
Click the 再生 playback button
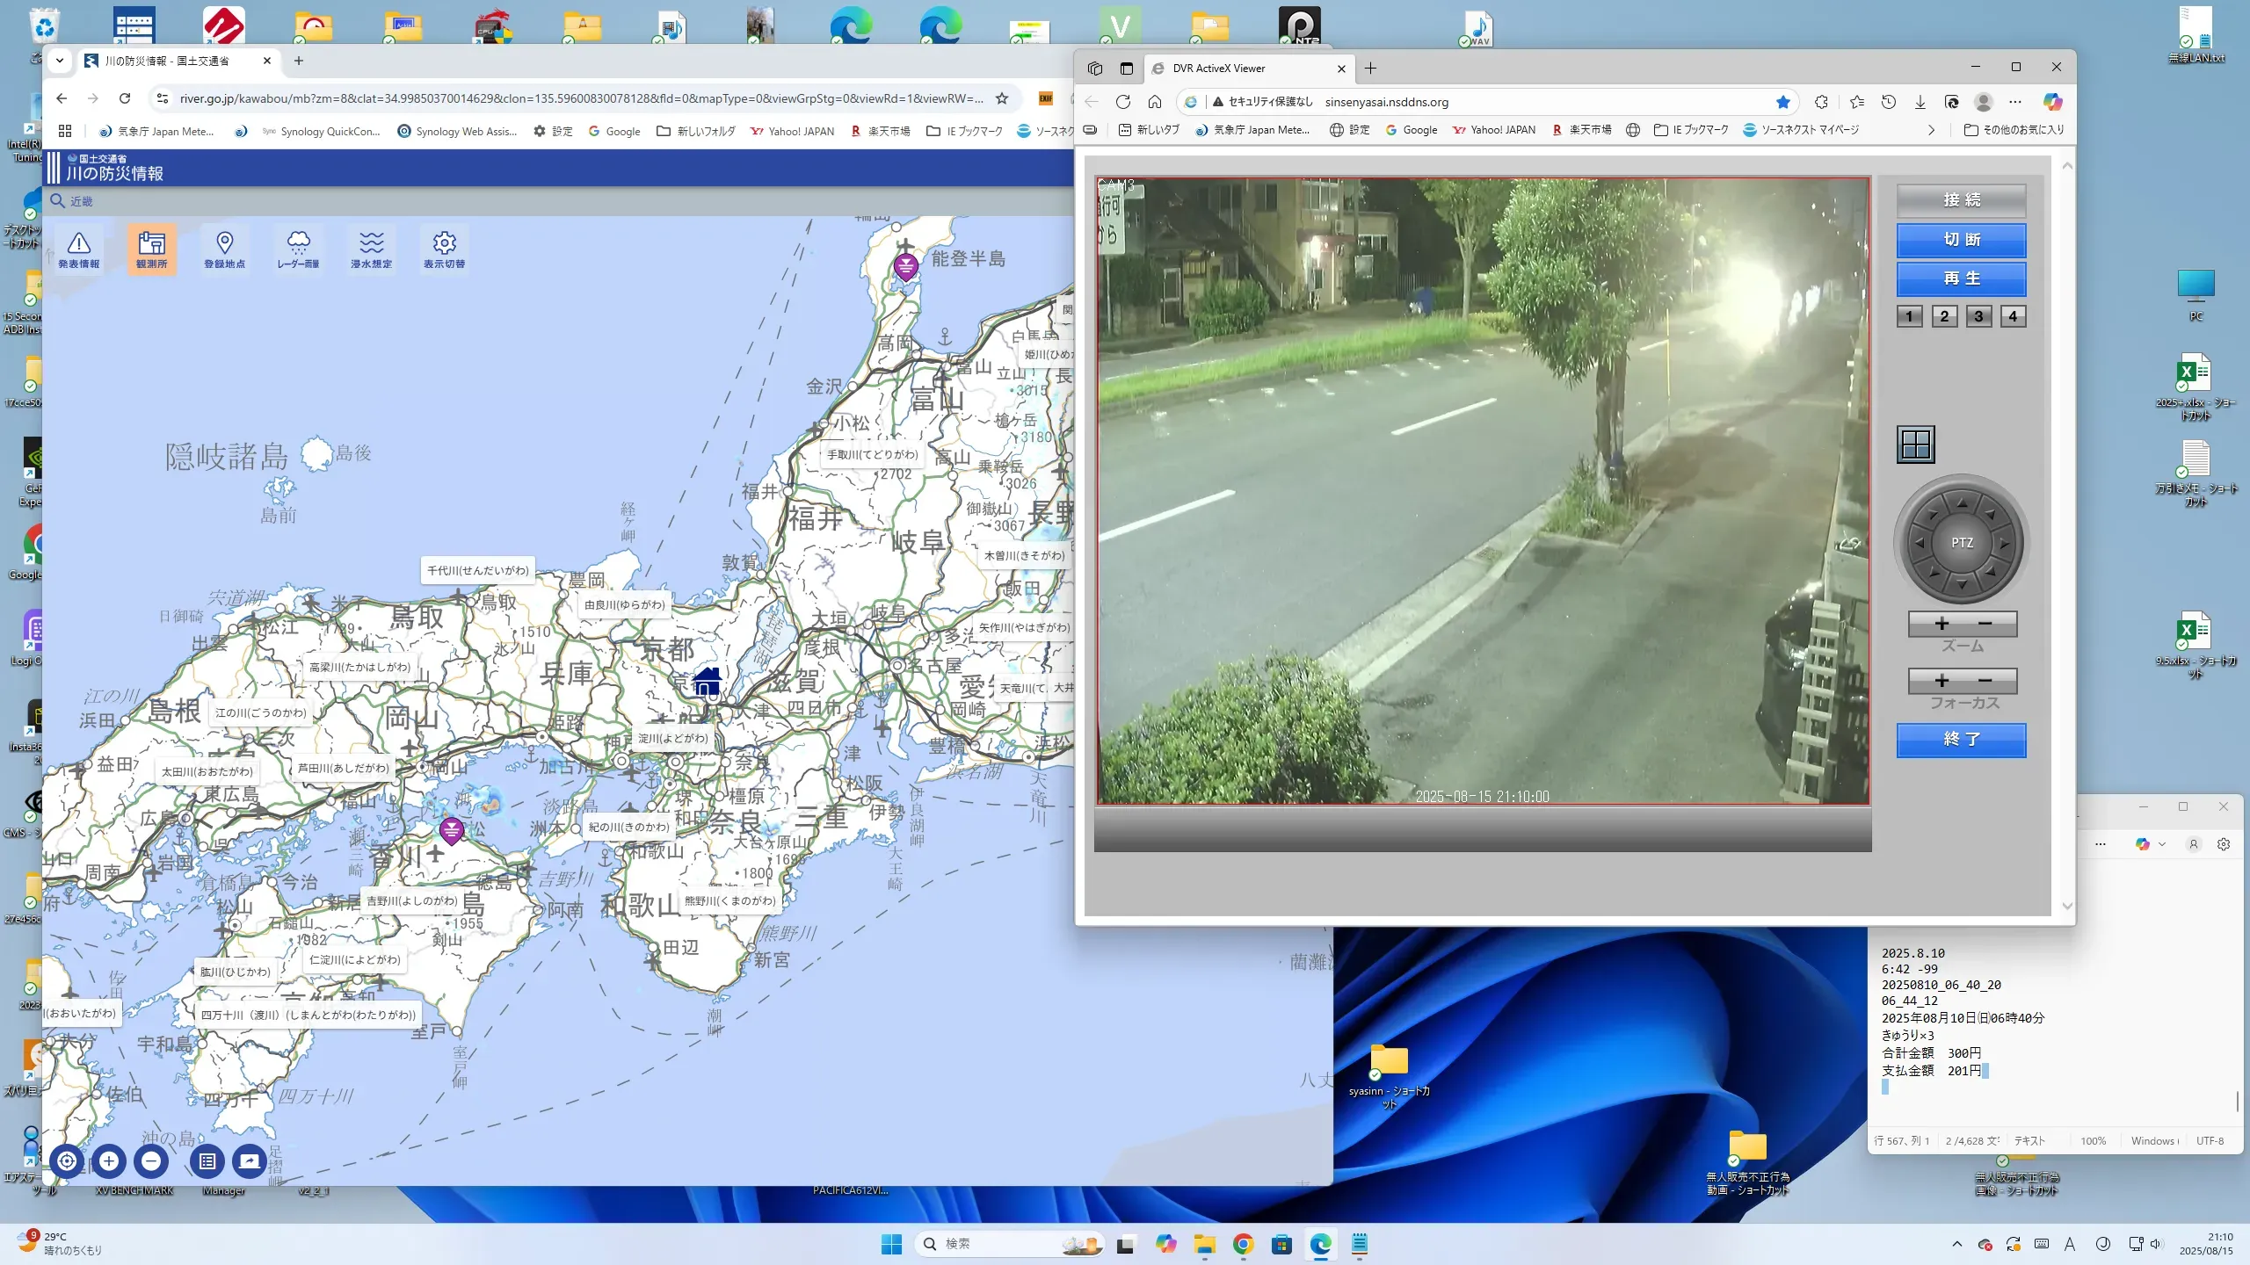pyautogui.click(x=1961, y=278)
